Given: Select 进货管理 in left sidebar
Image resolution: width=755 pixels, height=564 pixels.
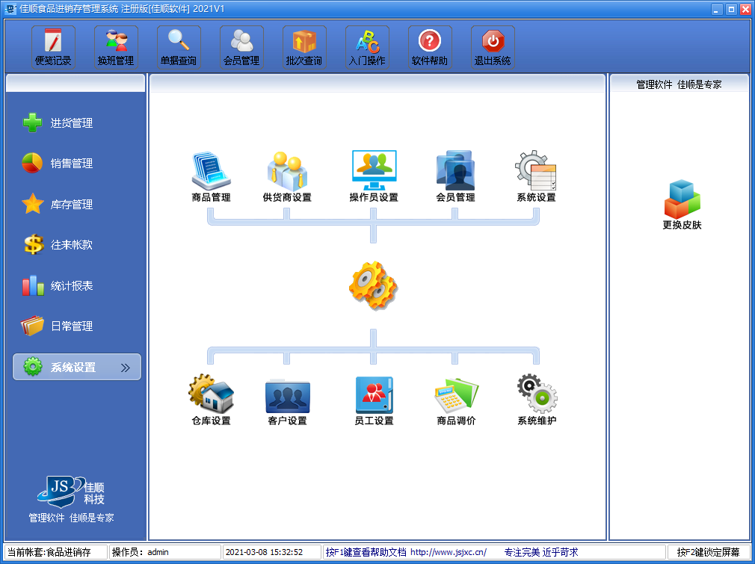Looking at the screenshot, I should [x=71, y=123].
